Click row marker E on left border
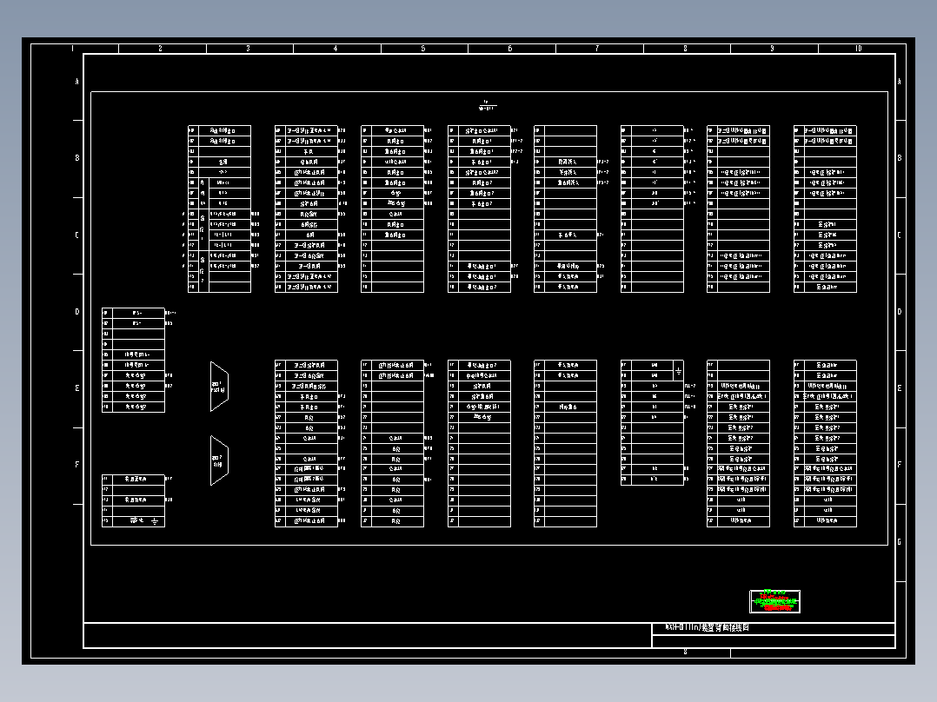This screenshot has width=937, height=702. point(77,388)
